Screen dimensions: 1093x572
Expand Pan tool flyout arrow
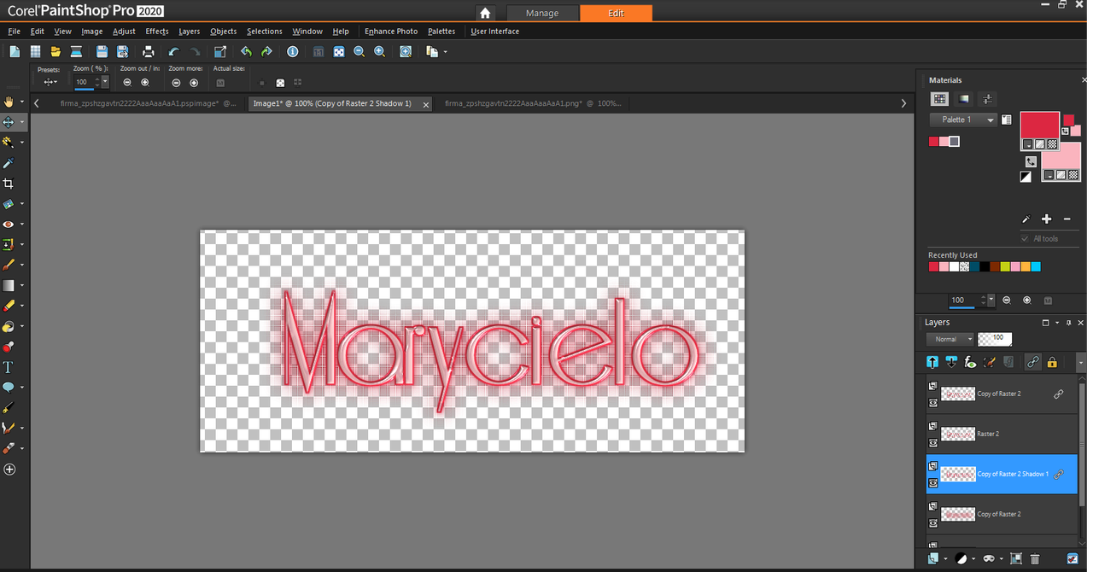(x=22, y=102)
